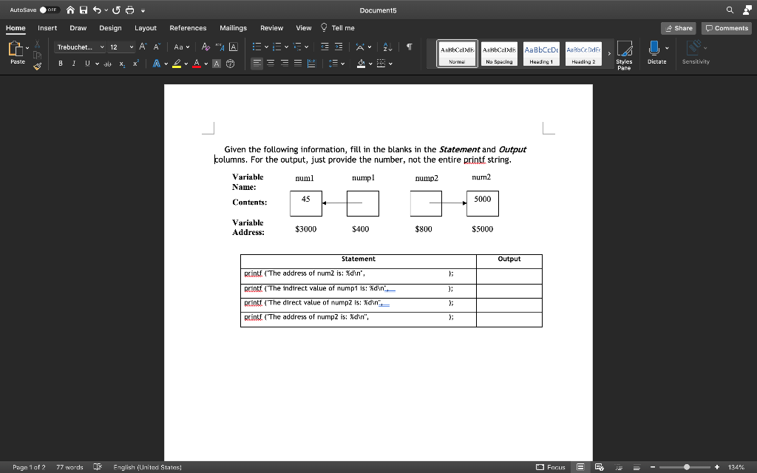Click Paste button
Viewport: 757px width, 473px height.
[16, 52]
